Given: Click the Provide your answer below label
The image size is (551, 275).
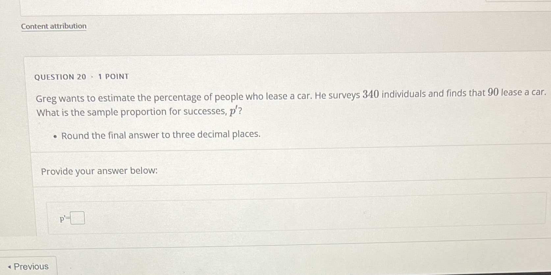Looking at the screenshot, I should coord(99,171).
